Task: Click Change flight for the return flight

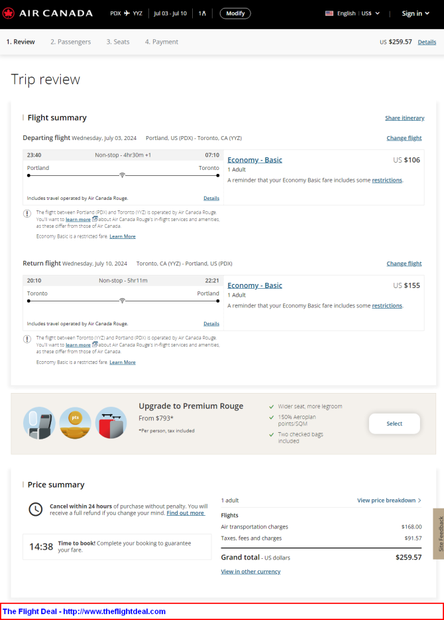Action: (x=404, y=264)
